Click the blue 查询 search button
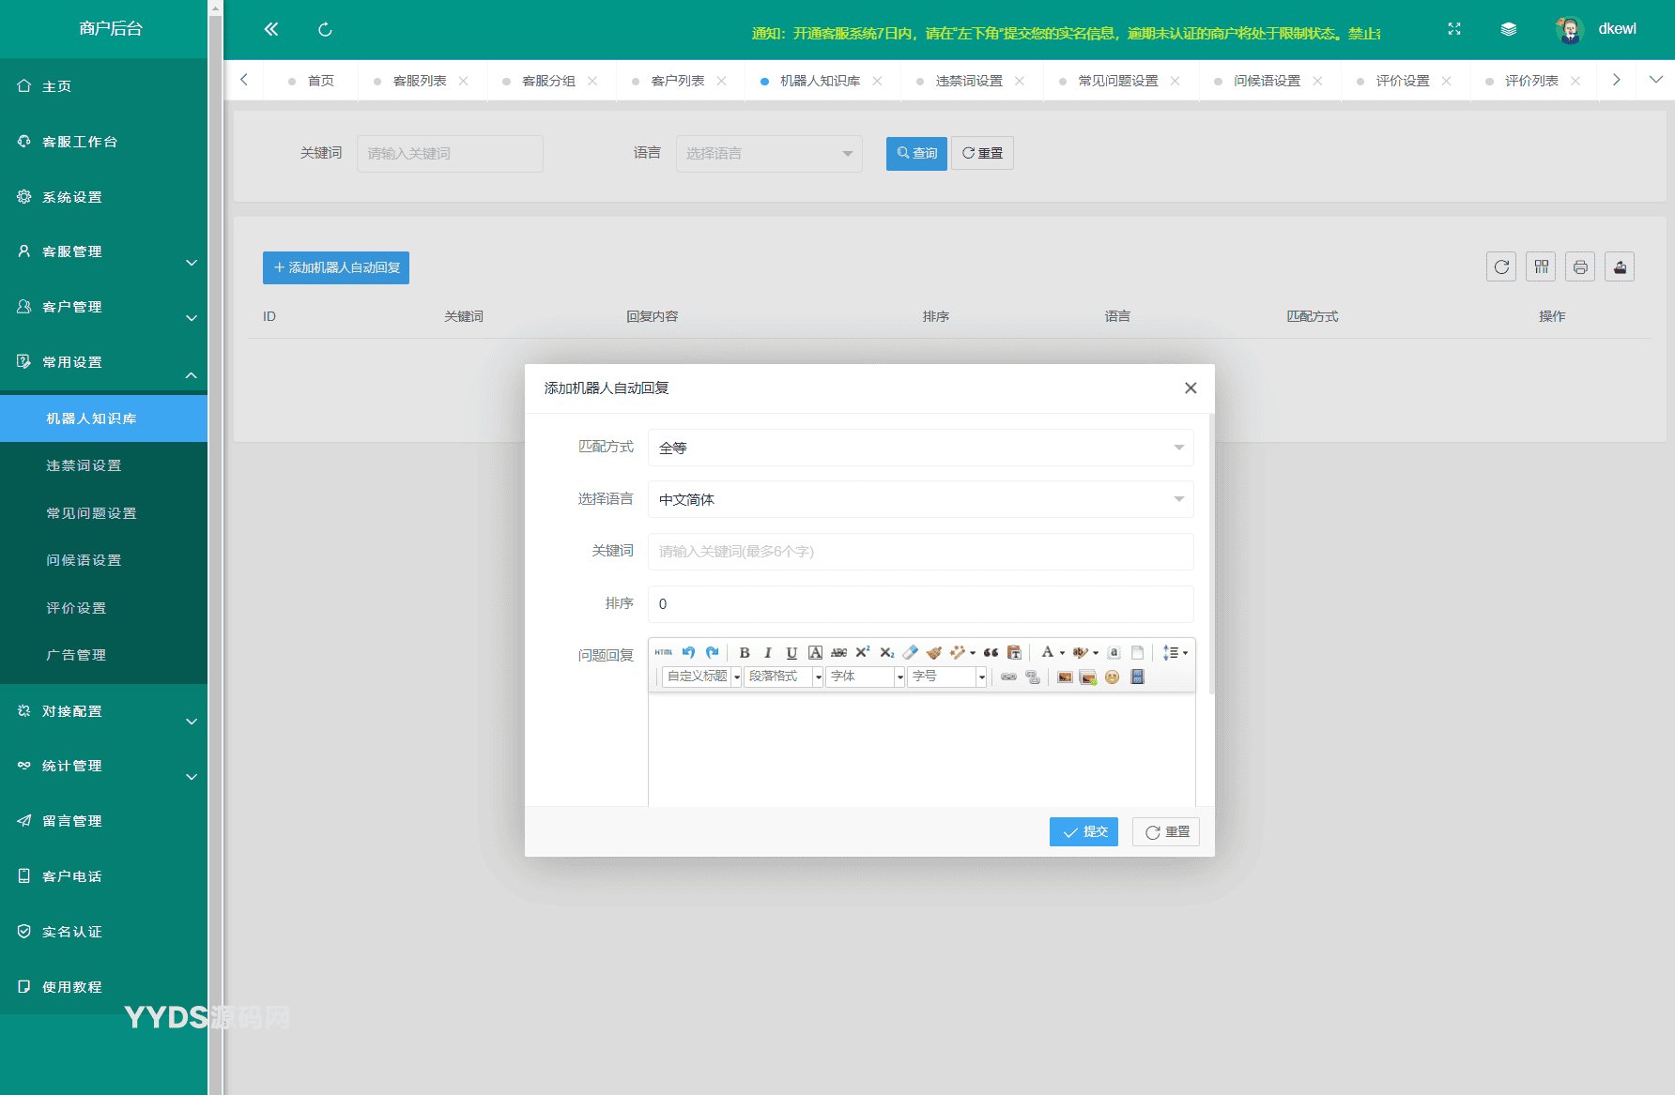The image size is (1675, 1095). (916, 153)
